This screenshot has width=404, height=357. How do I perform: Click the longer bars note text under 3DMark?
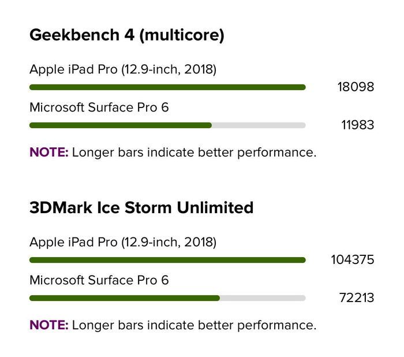pos(194,325)
